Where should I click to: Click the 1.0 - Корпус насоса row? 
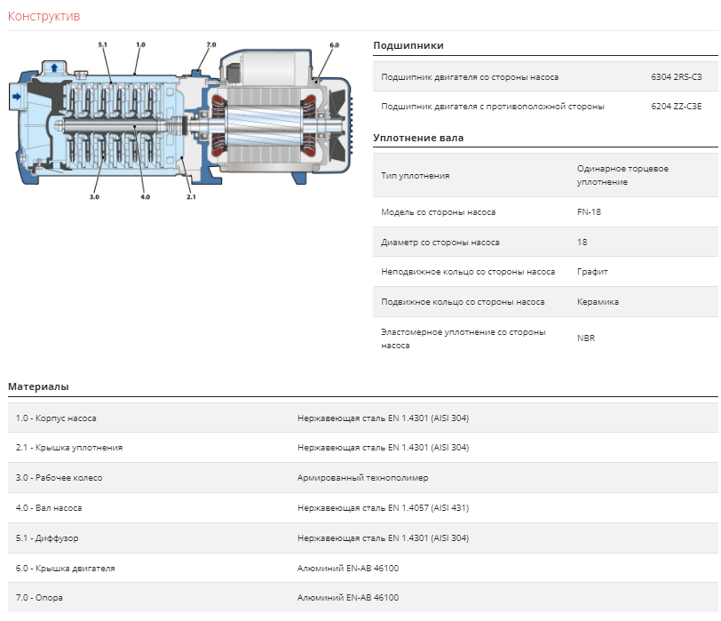(363, 418)
